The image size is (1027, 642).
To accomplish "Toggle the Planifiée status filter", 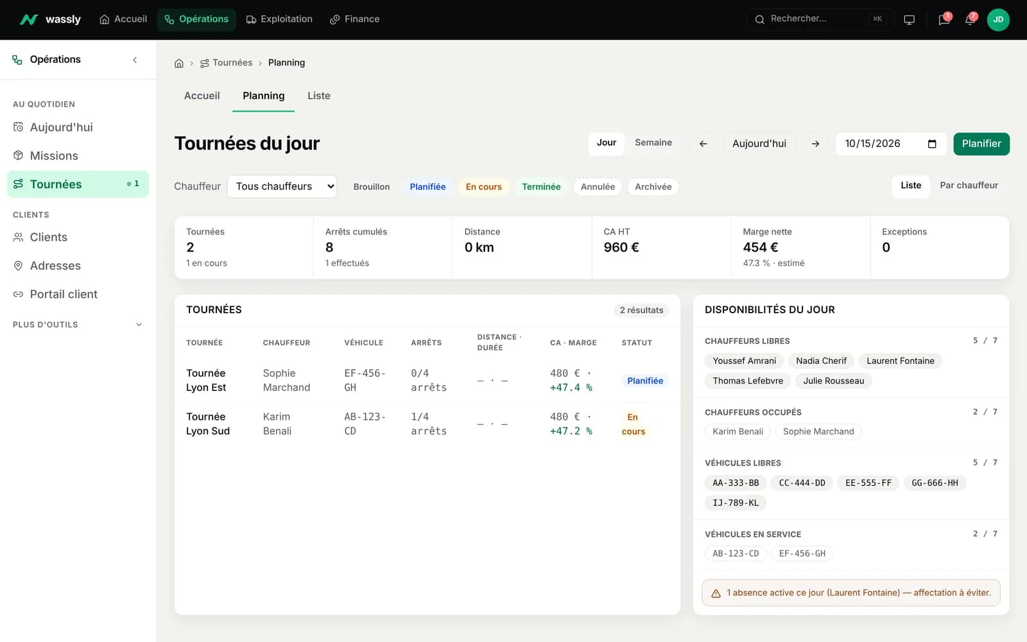I will pos(427,187).
